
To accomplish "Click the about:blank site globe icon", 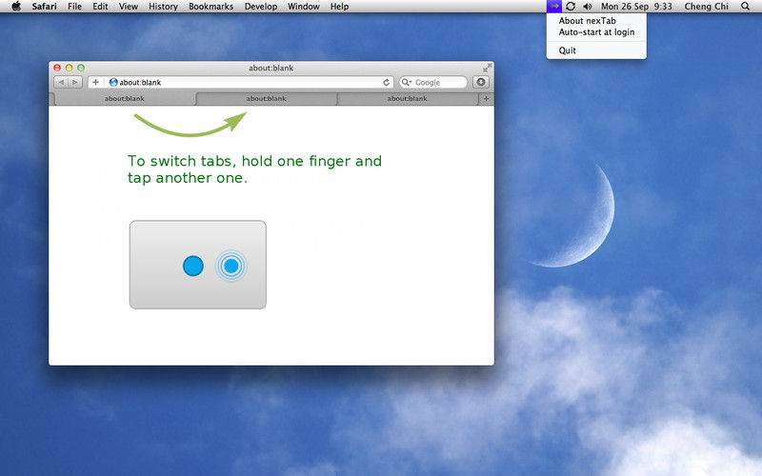I will tap(113, 82).
